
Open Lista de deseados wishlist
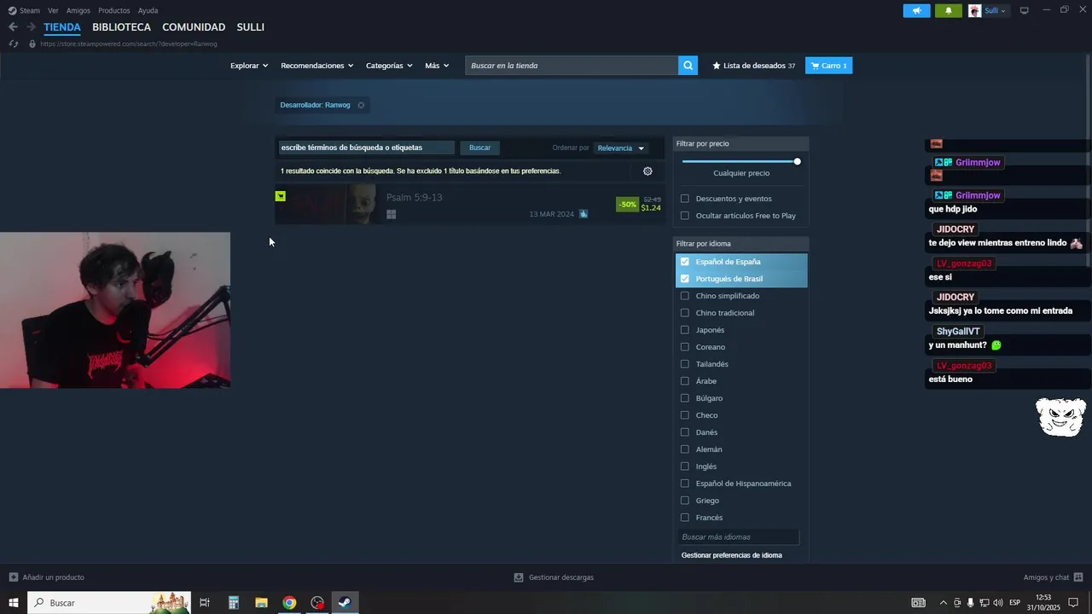pos(754,66)
